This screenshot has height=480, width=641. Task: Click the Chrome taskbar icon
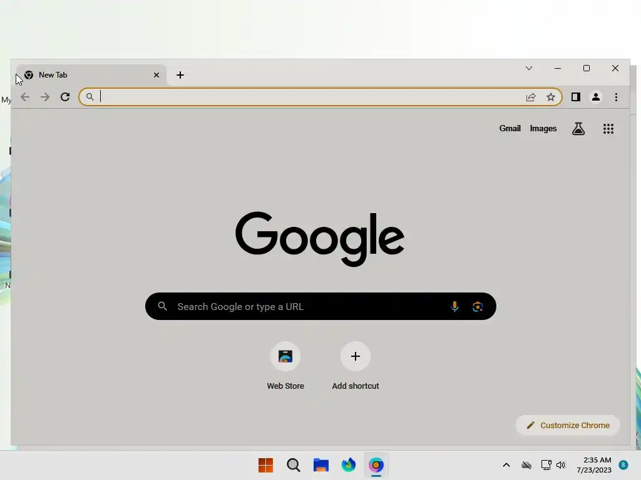pos(376,465)
